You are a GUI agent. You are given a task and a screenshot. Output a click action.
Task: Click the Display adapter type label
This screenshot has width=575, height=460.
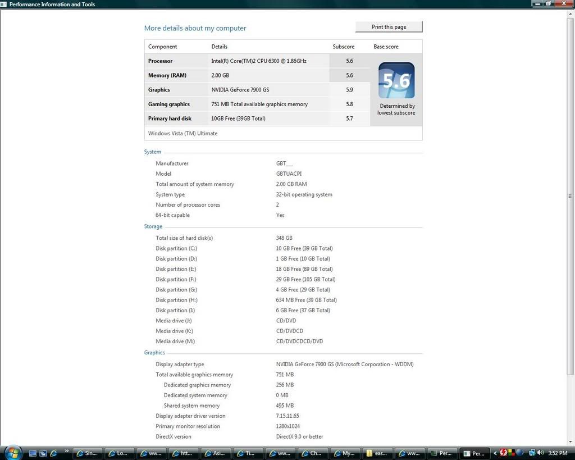[x=180, y=365]
